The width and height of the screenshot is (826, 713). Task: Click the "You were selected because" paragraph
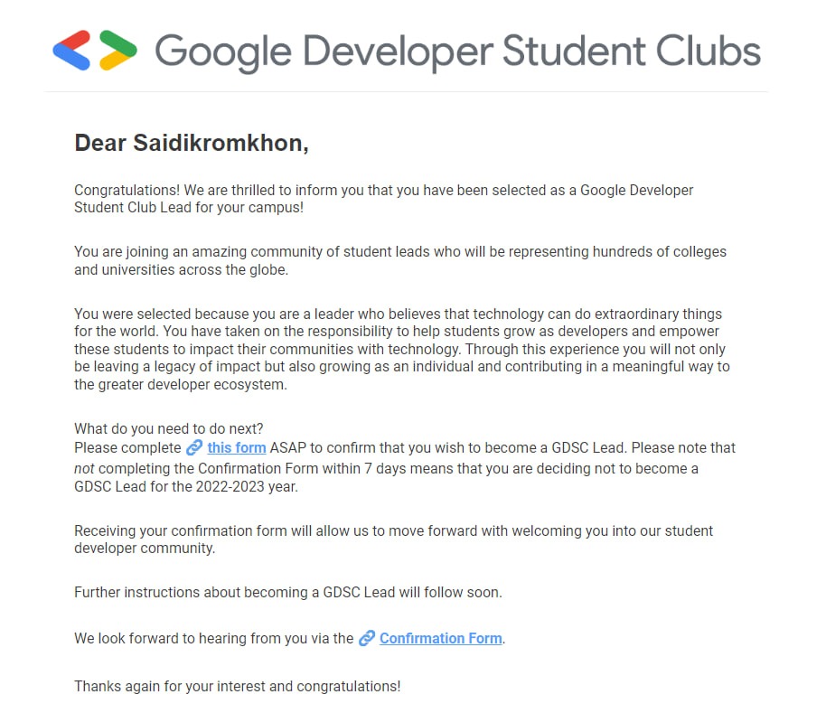click(402, 349)
